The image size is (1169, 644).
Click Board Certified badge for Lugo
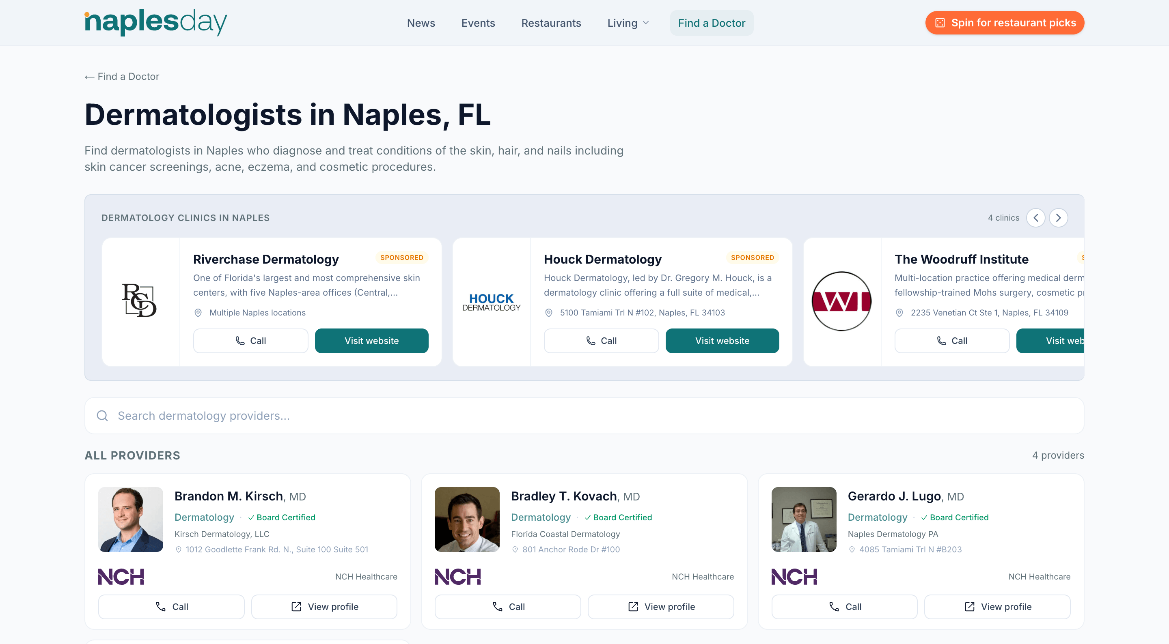coord(955,517)
